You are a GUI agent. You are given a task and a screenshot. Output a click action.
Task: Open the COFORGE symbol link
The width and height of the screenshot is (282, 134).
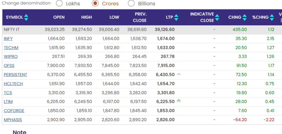14,111
